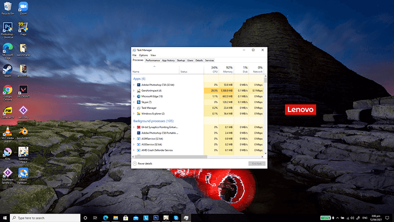This screenshot has width=394, height=222.
Task: Collapse view with Fewer details
Action: click(142, 164)
